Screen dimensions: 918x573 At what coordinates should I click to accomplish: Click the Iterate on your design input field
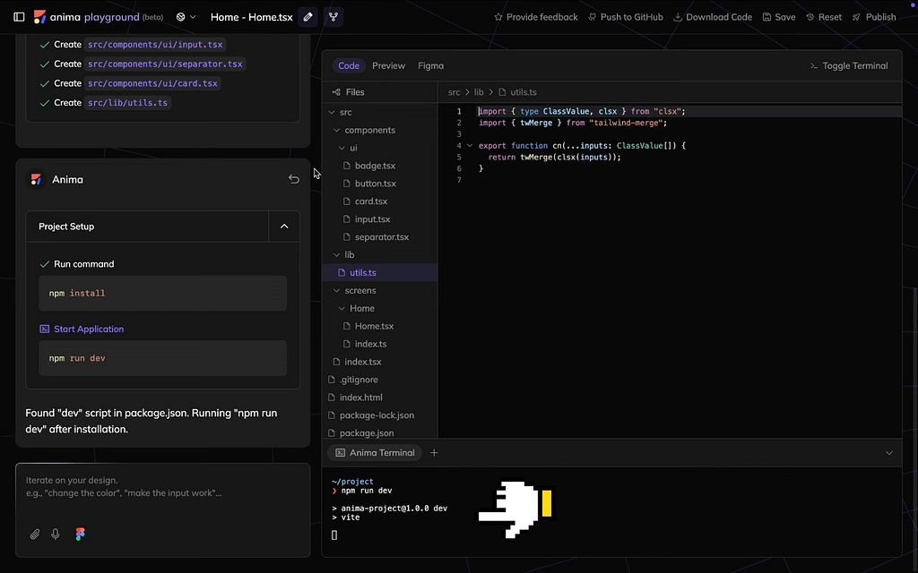(x=163, y=494)
